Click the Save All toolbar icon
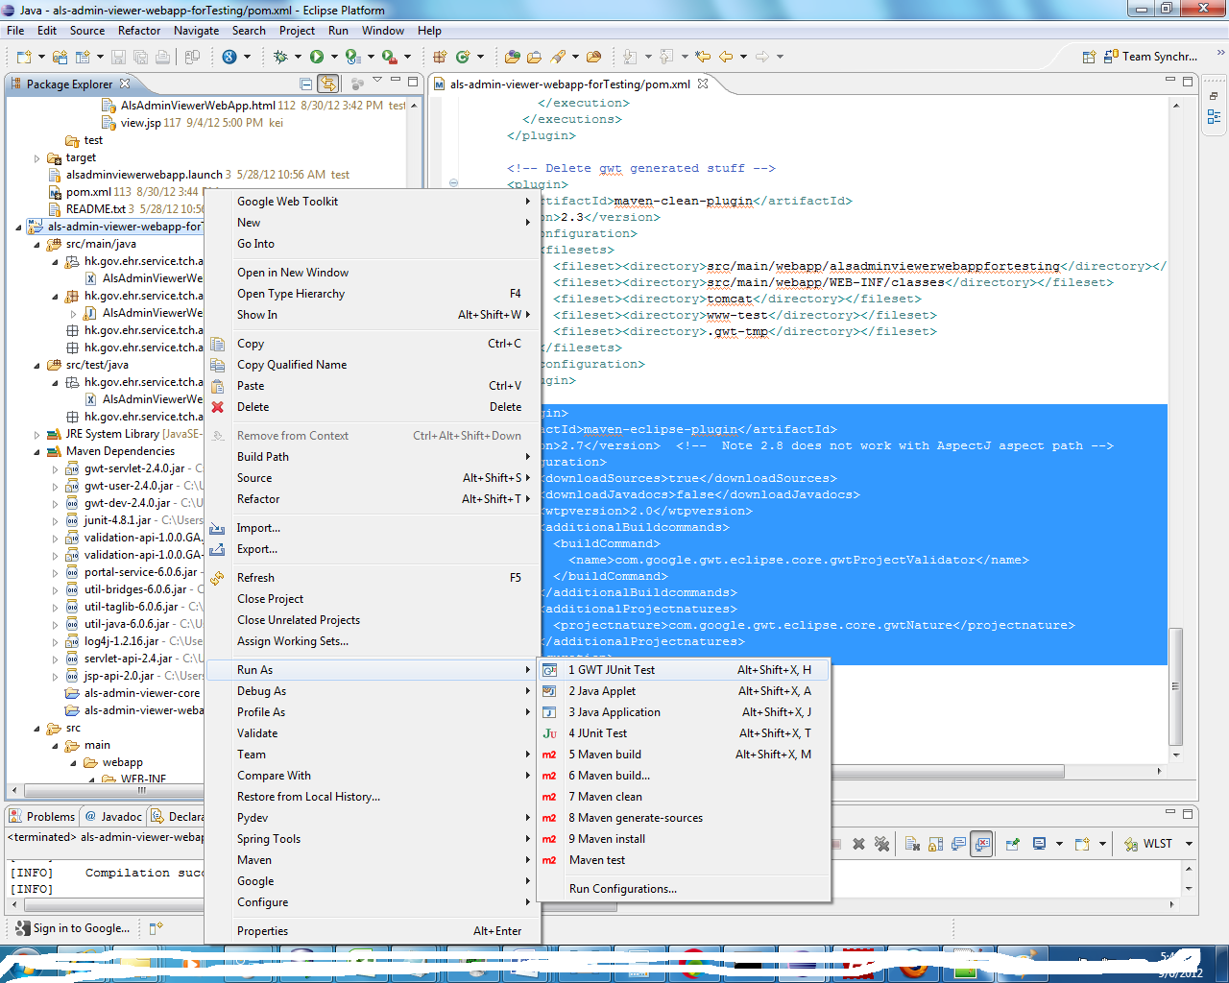This screenshot has height=983, width=1229. [142, 57]
